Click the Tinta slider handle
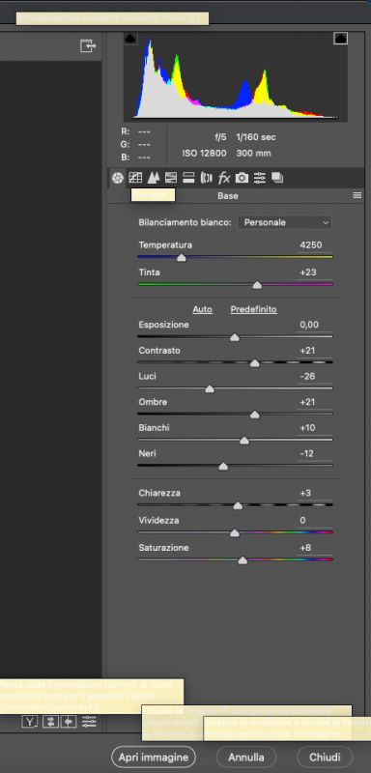This screenshot has width=371, height=773. point(257,285)
